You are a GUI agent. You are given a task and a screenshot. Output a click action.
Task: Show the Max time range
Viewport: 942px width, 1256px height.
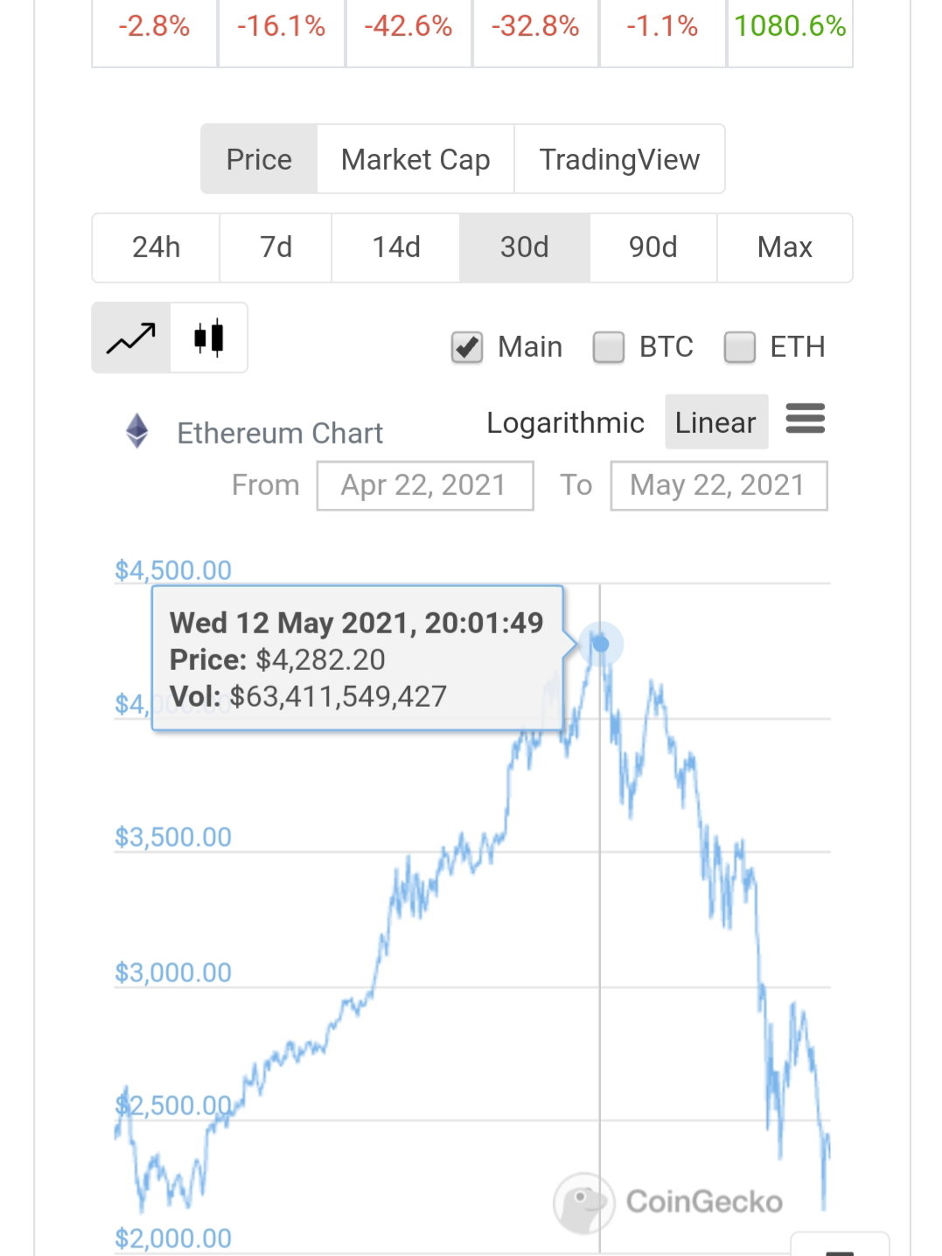click(785, 248)
